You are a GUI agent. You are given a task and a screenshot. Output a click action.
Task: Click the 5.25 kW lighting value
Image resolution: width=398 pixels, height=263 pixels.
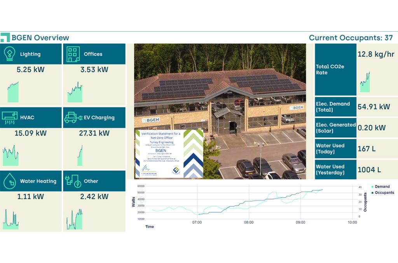point(30,69)
